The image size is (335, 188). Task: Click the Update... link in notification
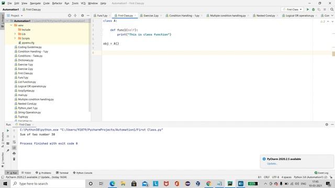(x=272, y=163)
